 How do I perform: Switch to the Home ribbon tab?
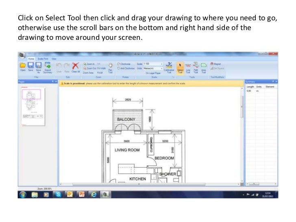click(31, 59)
